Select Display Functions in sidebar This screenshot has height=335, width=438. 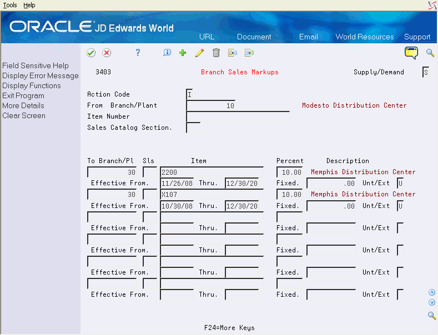(32, 86)
